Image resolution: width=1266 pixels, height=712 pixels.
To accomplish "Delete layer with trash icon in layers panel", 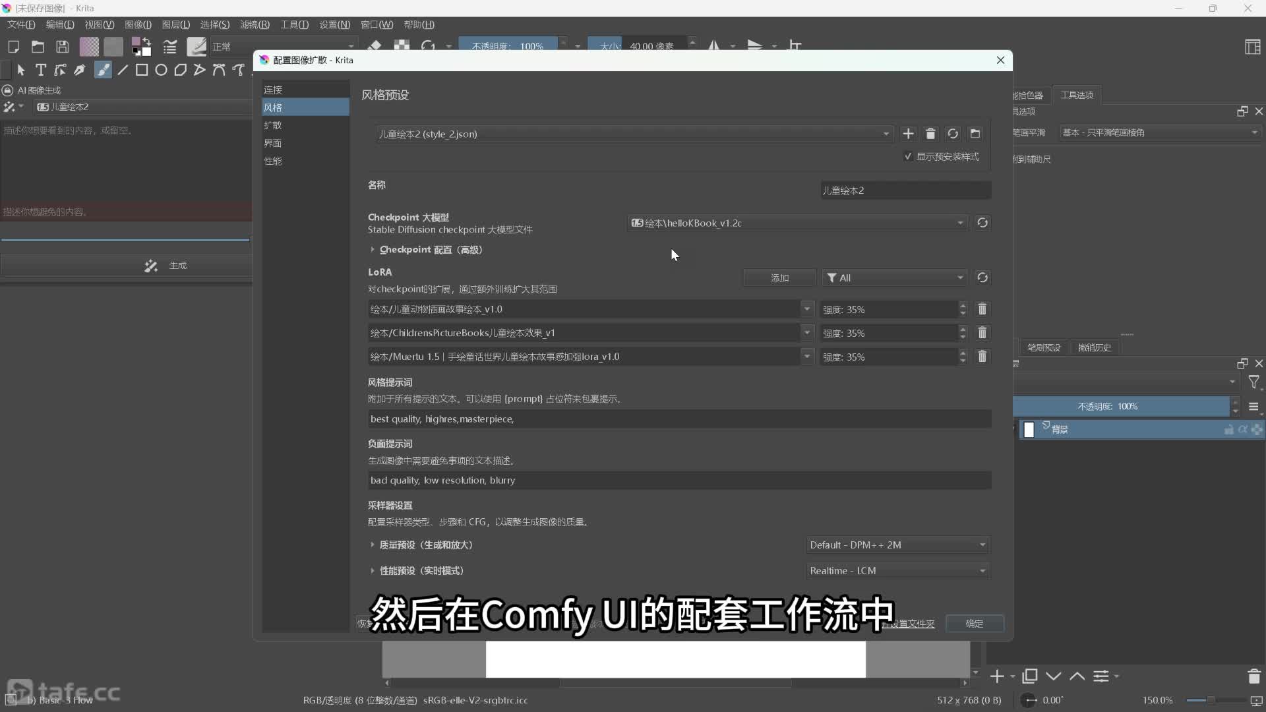I will pos(1254,676).
